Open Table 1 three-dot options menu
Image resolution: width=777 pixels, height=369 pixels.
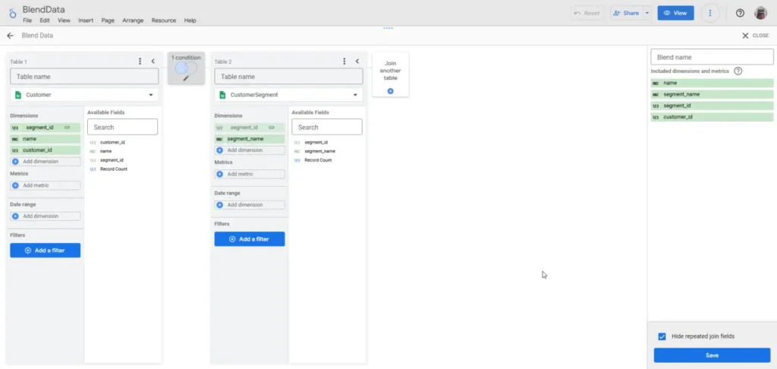140,61
